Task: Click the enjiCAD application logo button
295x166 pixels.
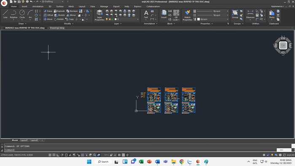Action: coord(4,3)
